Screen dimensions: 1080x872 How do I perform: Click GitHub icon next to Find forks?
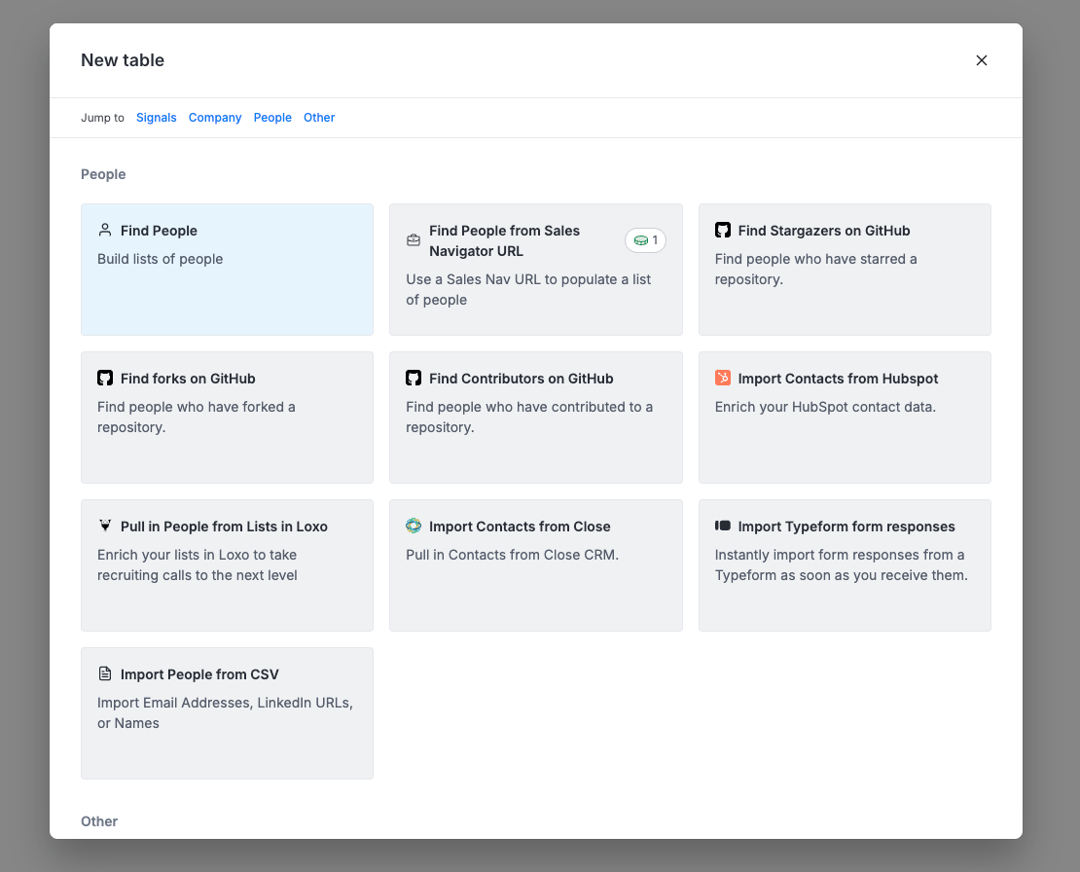coord(105,379)
